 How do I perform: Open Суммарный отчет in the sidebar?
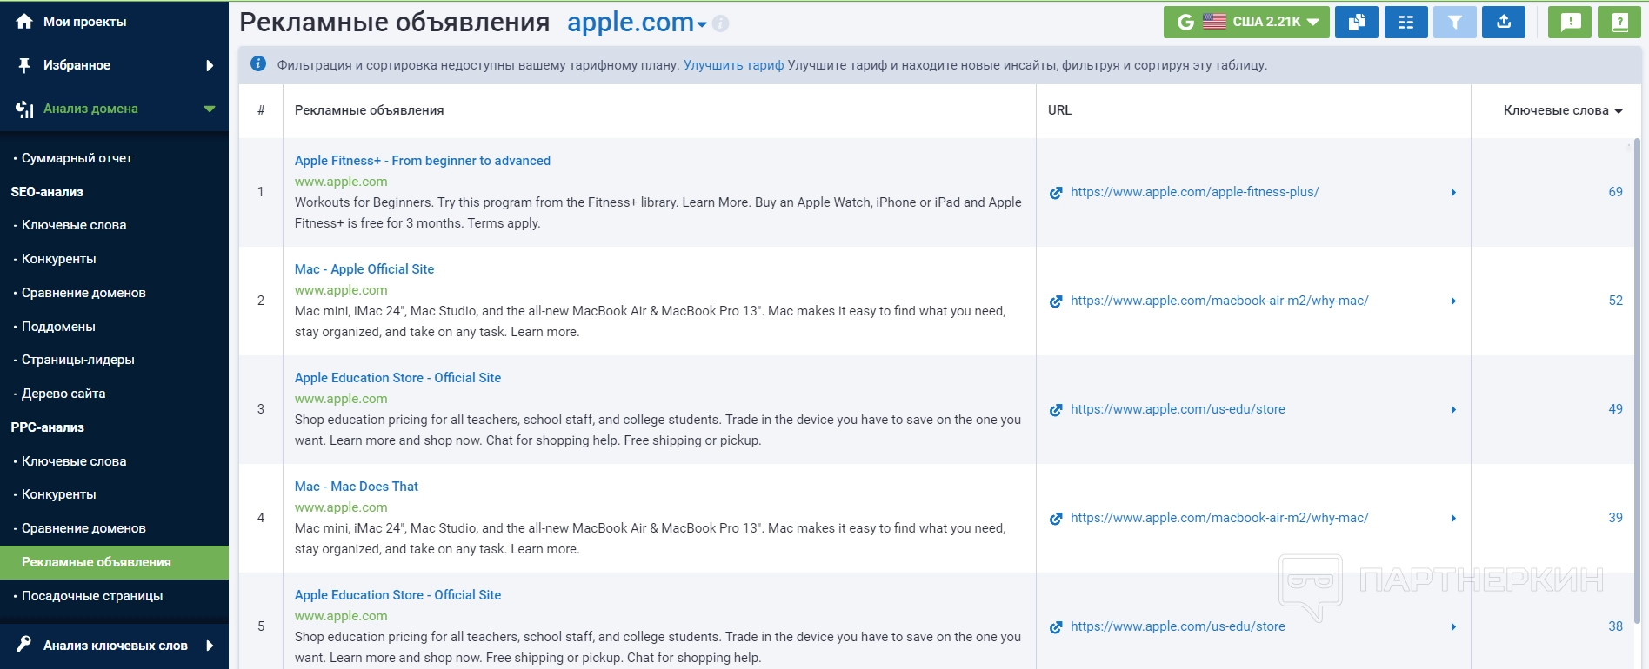pos(77,158)
